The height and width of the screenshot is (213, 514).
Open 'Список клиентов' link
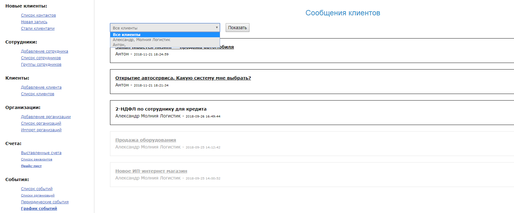pos(38,94)
